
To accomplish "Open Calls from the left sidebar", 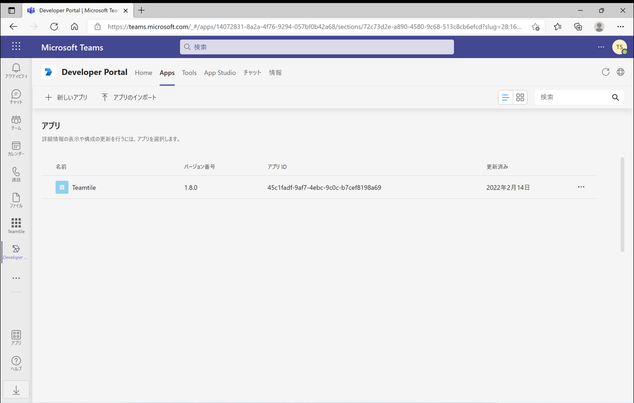I will 16,174.
